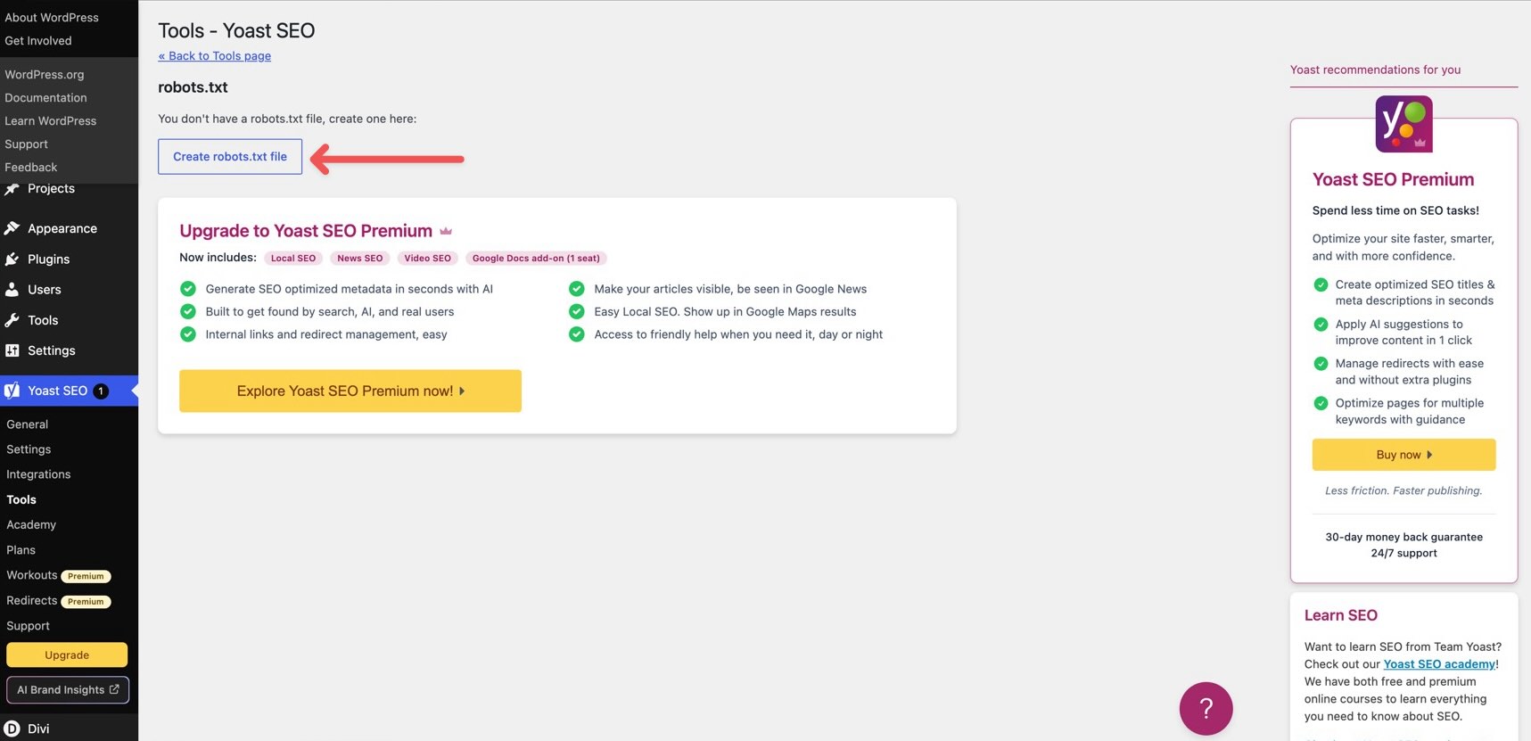Open Support under Yoast SEO submenu
Screen dimensions: 1531x741
click(29, 626)
